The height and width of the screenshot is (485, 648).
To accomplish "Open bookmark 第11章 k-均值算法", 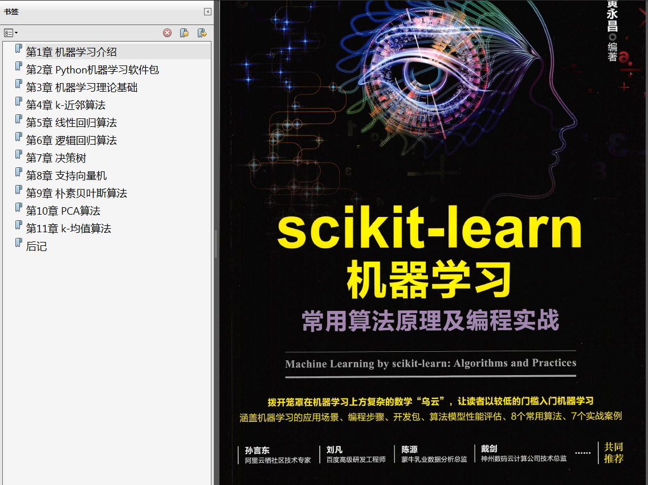I will [x=68, y=229].
